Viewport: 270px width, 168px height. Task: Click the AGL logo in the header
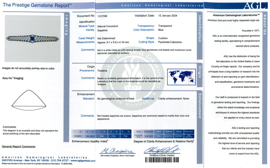click(255, 6)
